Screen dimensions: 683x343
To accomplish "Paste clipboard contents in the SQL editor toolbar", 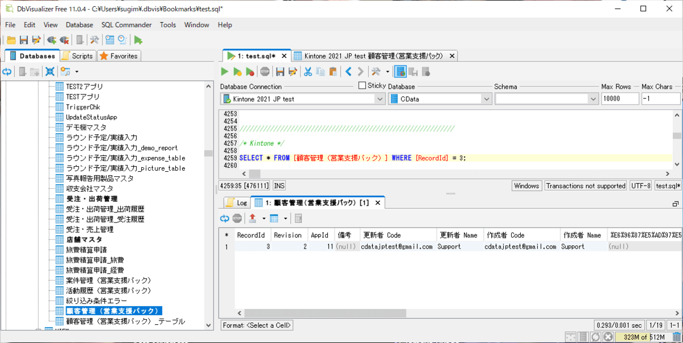I will coord(333,72).
